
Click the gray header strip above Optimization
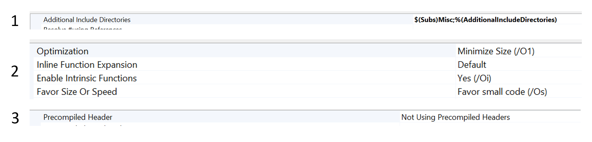tap(305, 41)
